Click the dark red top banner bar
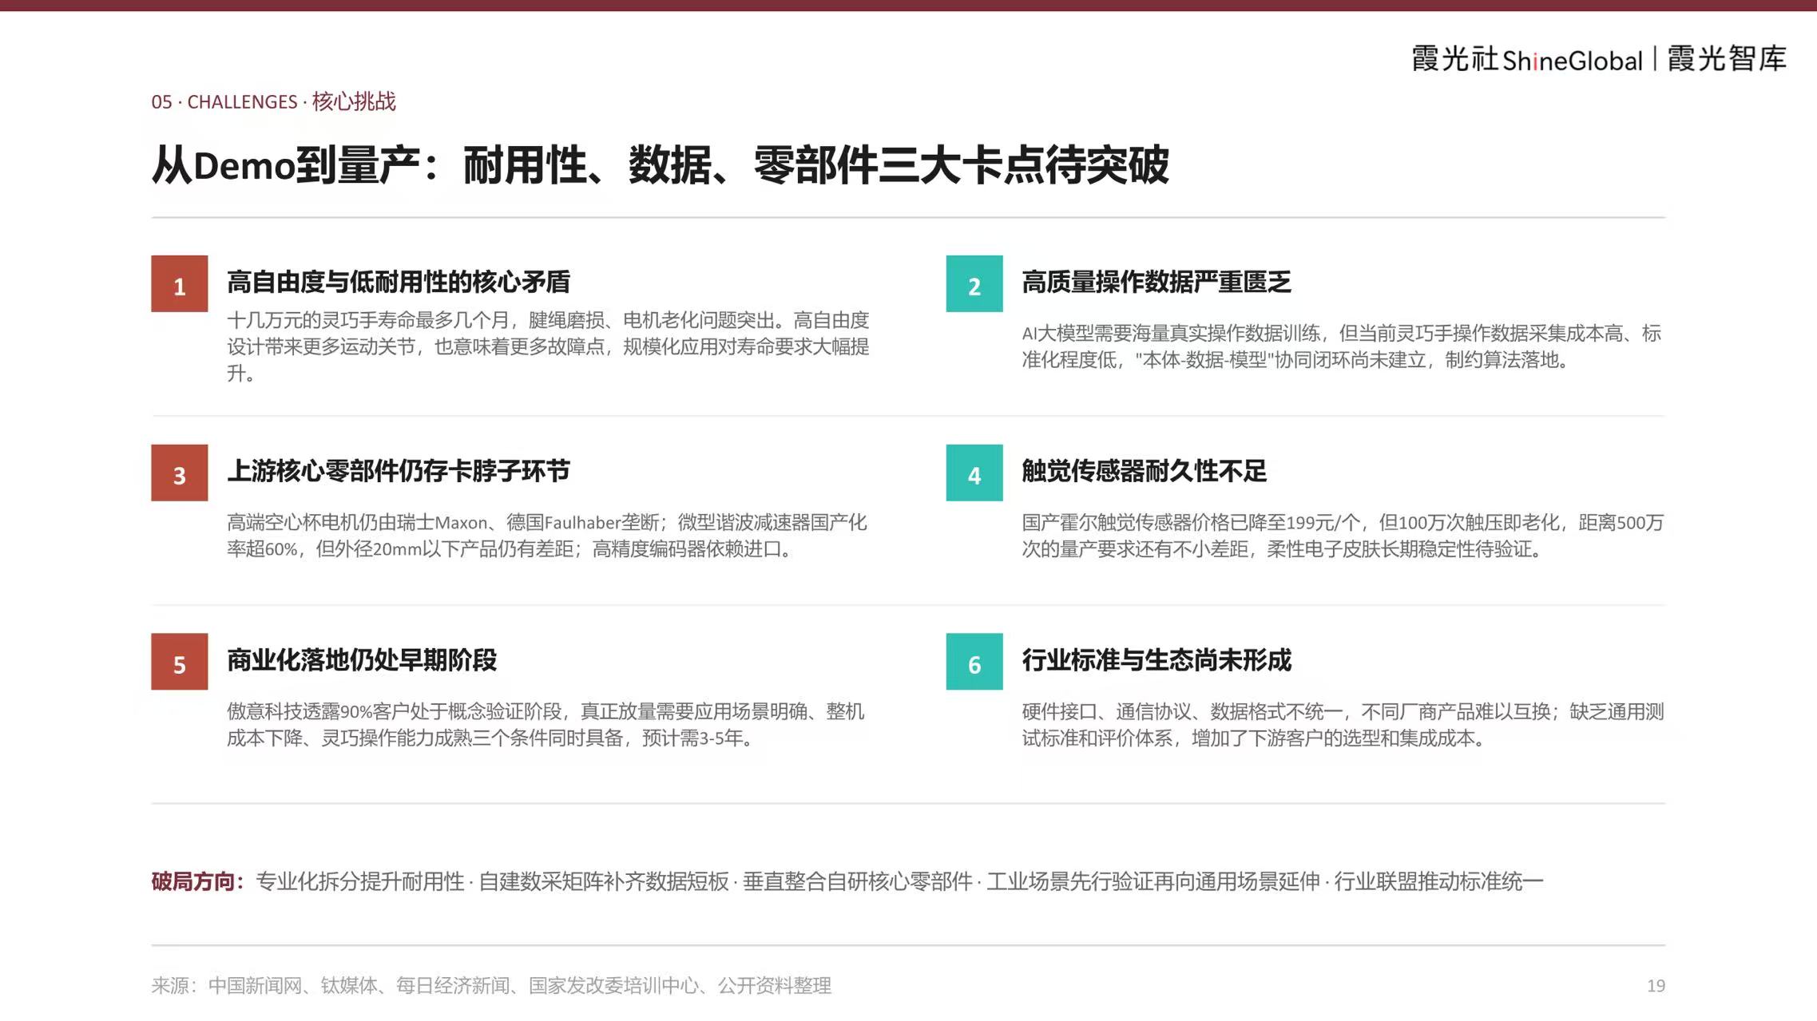Screen dimensions: 1817x1021 click(x=908, y=6)
